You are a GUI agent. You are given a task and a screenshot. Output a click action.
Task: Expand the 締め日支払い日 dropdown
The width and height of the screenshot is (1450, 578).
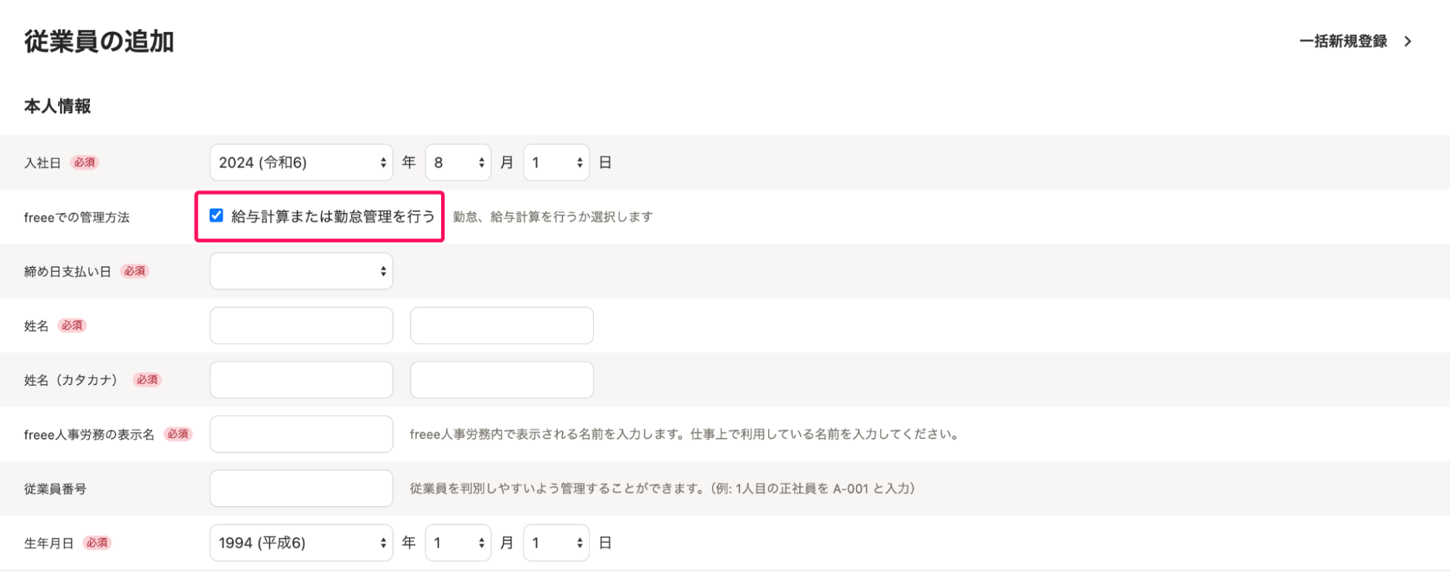tap(301, 271)
